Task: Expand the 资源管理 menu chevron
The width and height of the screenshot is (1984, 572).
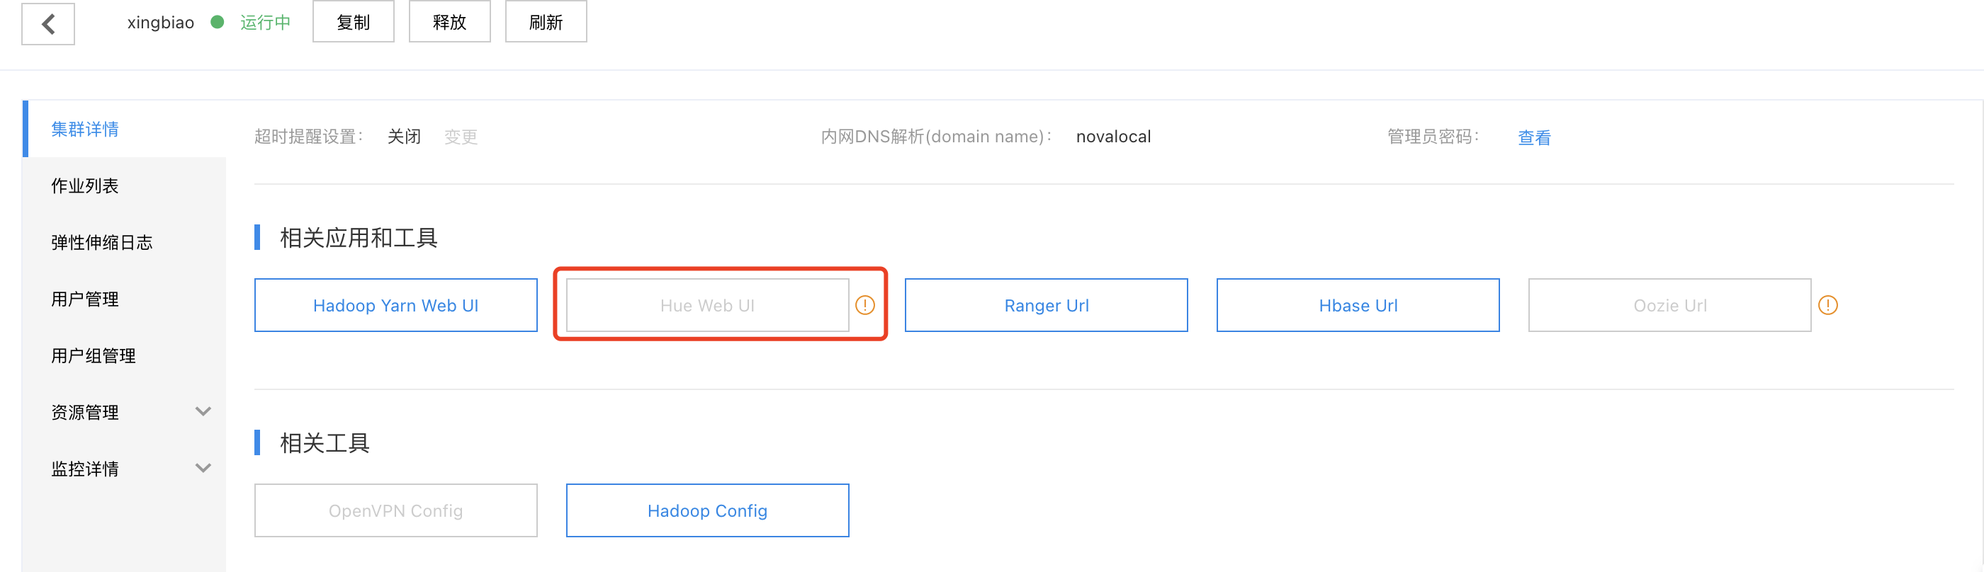Action: (x=203, y=412)
